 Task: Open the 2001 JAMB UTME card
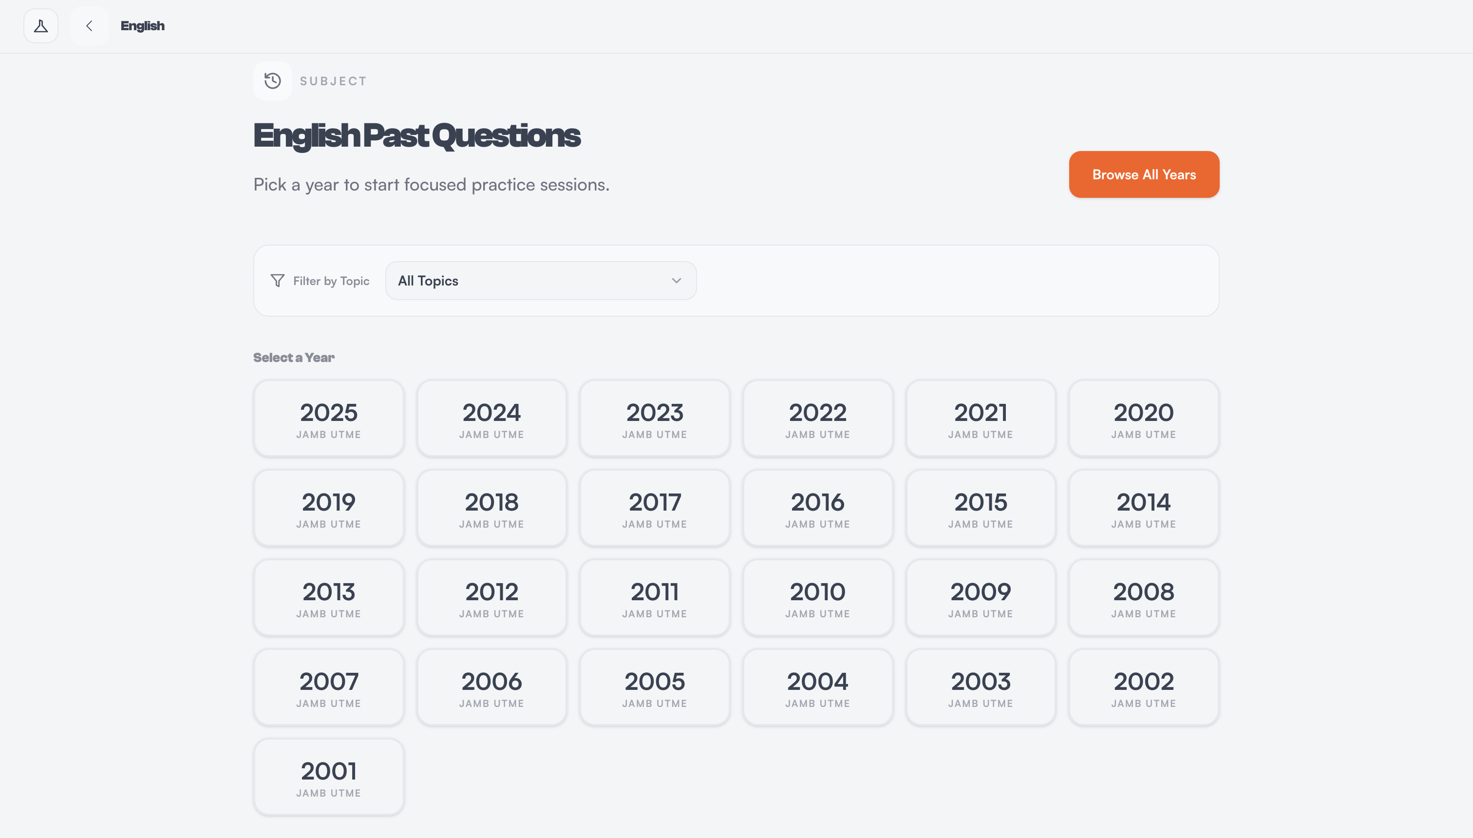328,777
